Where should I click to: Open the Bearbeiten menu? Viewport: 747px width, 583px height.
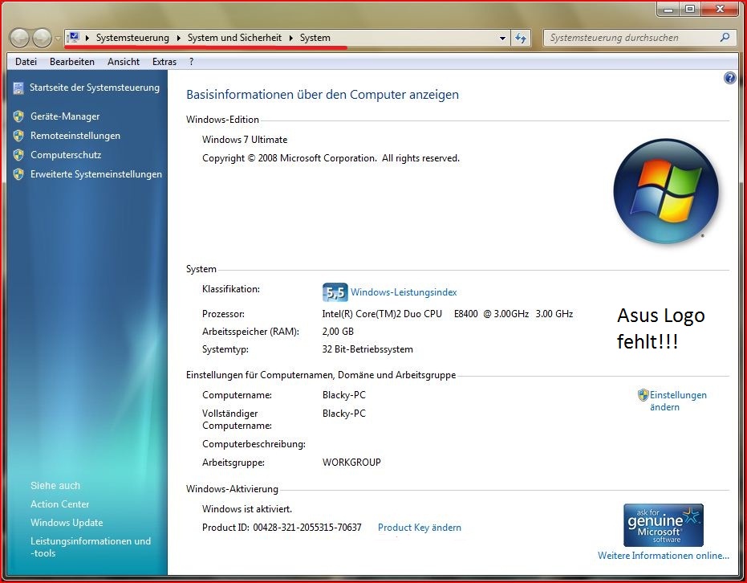[72, 62]
